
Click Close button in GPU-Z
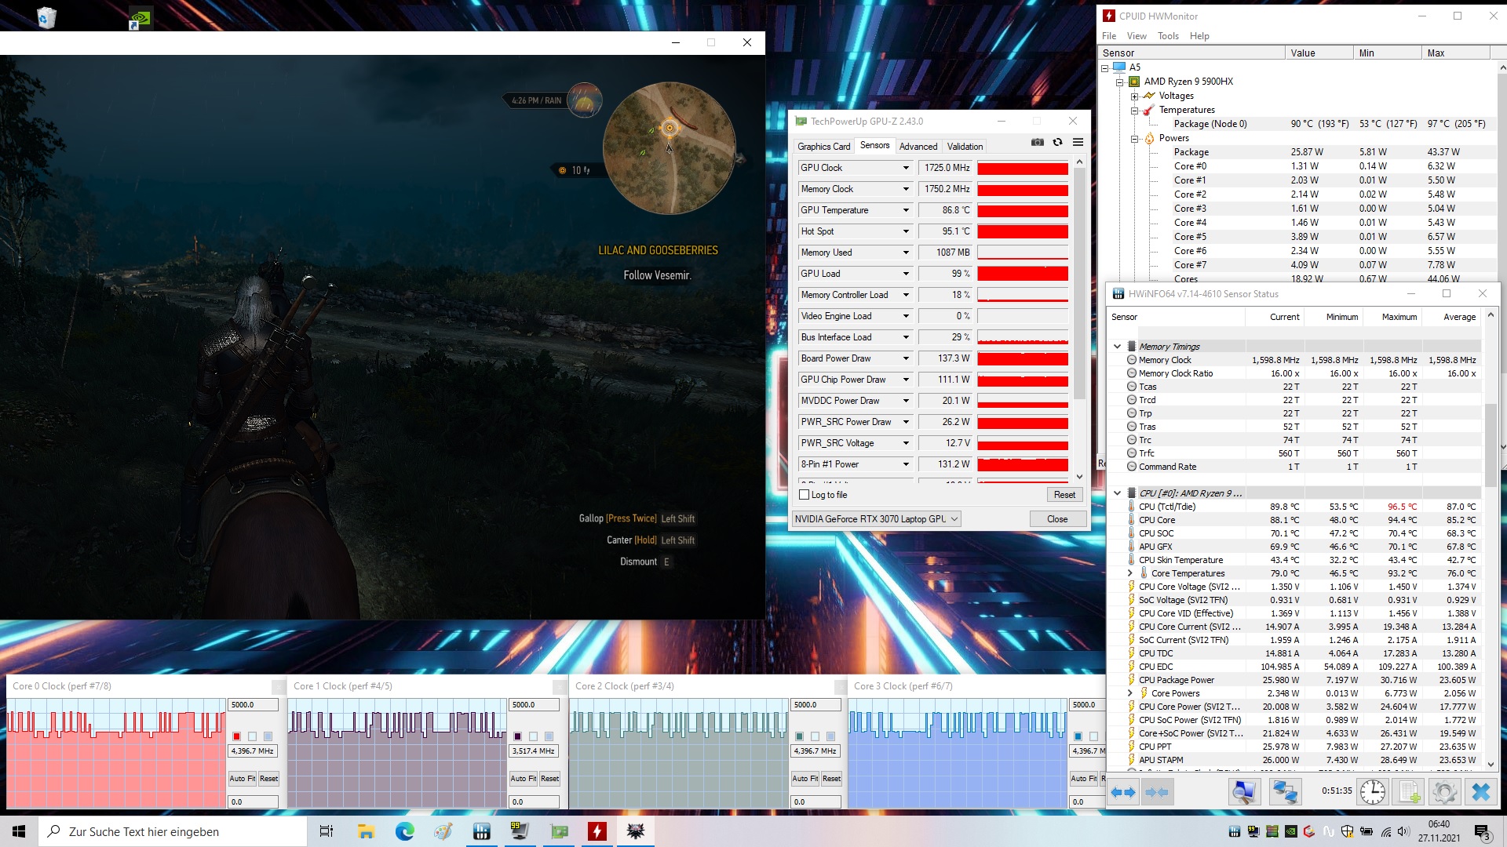(1057, 519)
